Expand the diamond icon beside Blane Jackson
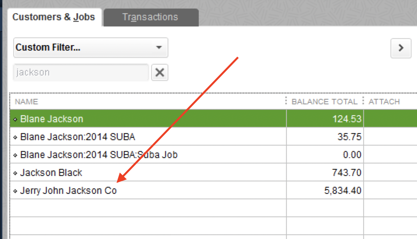This screenshot has width=417, height=239. [x=15, y=119]
